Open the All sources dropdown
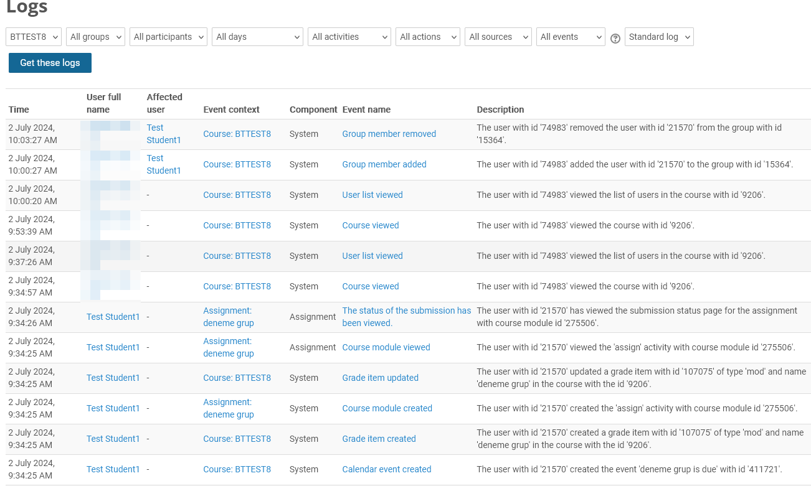Viewport: 811px width, 486px height. point(498,37)
